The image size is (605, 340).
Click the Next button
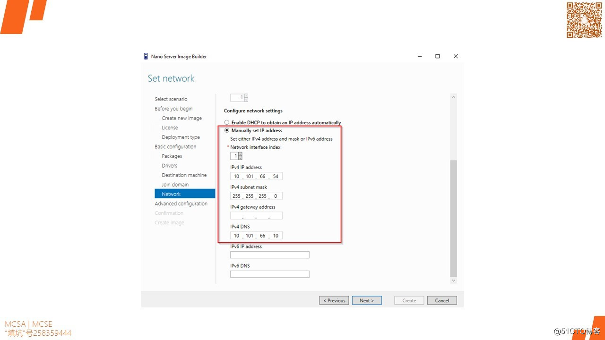(367, 300)
